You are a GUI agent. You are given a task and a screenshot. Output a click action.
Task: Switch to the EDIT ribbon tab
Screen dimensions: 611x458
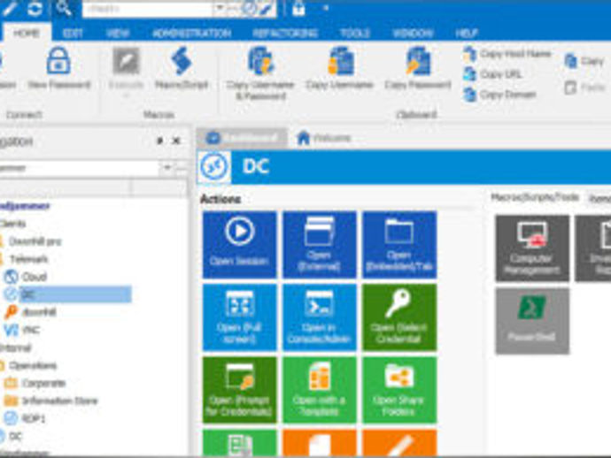[73, 33]
